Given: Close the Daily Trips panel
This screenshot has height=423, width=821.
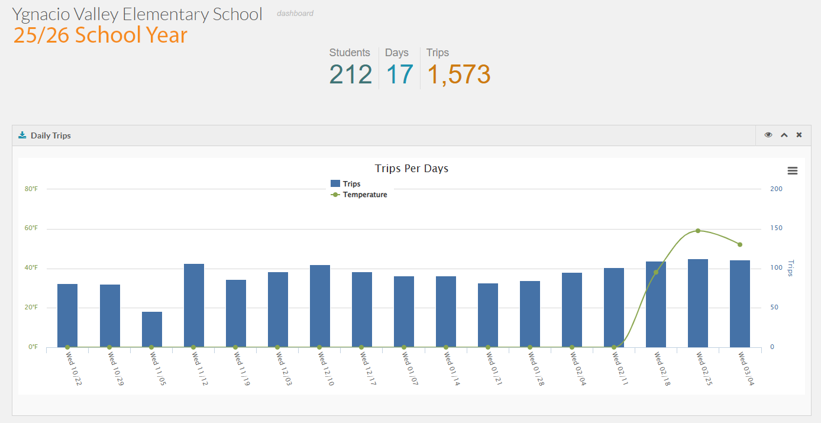Looking at the screenshot, I should point(799,135).
